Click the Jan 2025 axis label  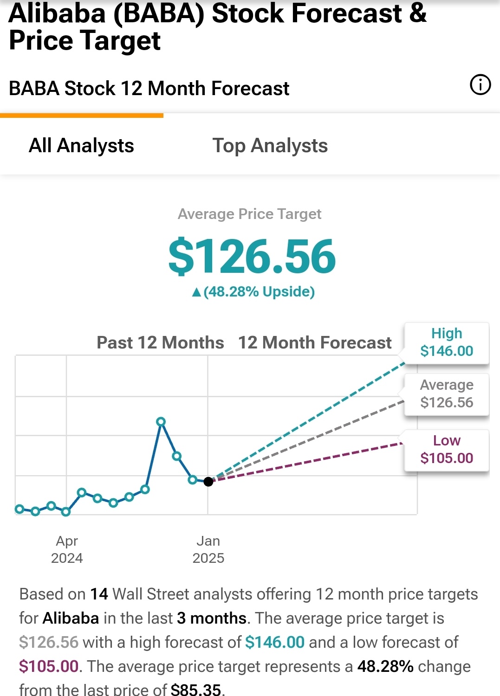208,549
